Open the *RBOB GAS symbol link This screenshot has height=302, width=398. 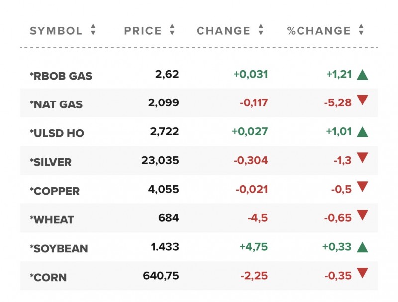(x=61, y=76)
